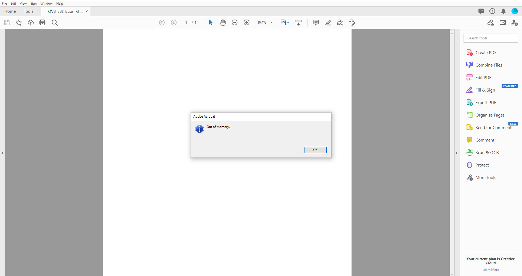The image size is (522, 276).
Task: Star this document as a favorite
Action: pyautogui.click(x=18, y=23)
